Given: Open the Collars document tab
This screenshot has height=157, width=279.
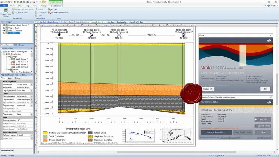Looking at the screenshot, I should (131, 22).
